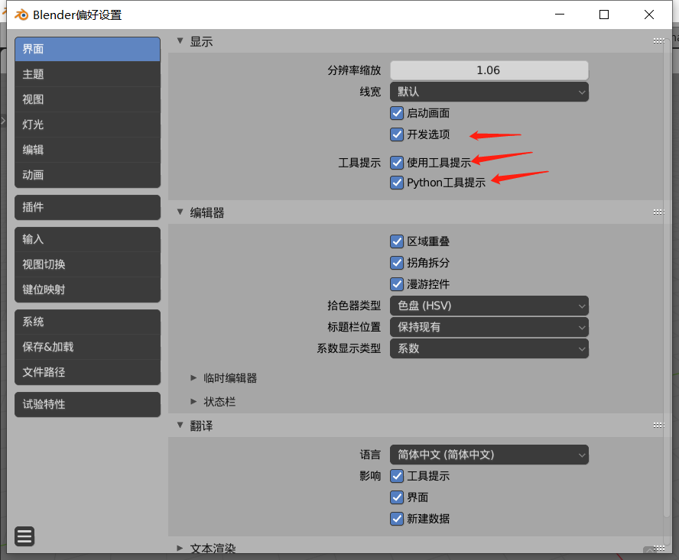
Task: Switch to the 主题 tab
Action: tap(87, 74)
